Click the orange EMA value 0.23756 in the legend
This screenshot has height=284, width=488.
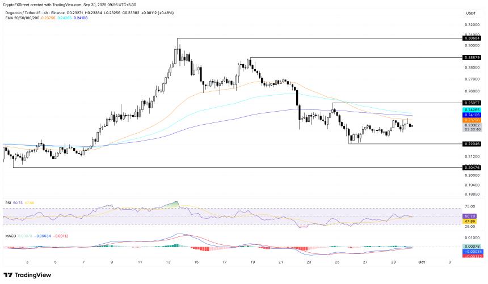click(x=48, y=18)
